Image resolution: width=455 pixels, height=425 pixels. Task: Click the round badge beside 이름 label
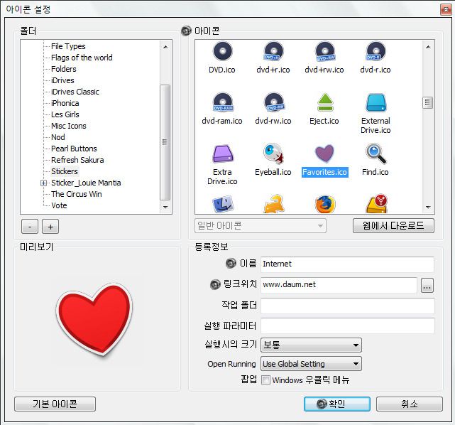pos(231,263)
